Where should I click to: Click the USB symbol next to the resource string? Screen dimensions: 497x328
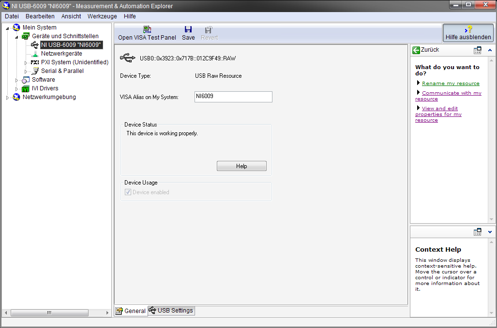[128, 58]
